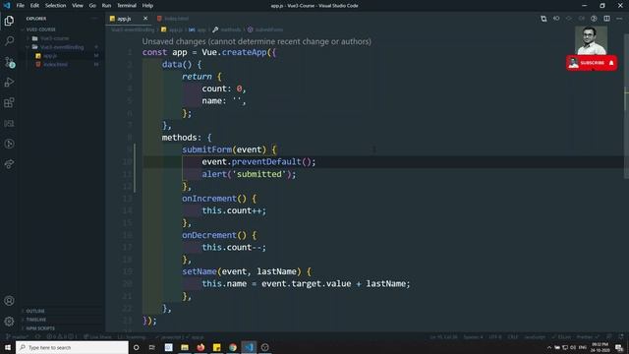Click the Cortana circle icon on the taskbar
Image resolution: width=629 pixels, height=354 pixels.
(136, 347)
